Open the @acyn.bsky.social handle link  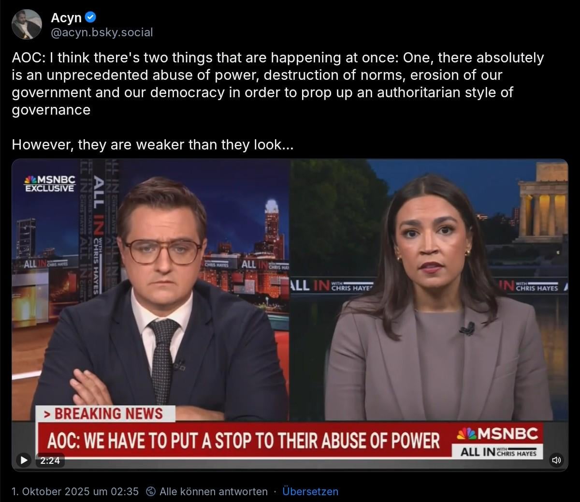[101, 32]
